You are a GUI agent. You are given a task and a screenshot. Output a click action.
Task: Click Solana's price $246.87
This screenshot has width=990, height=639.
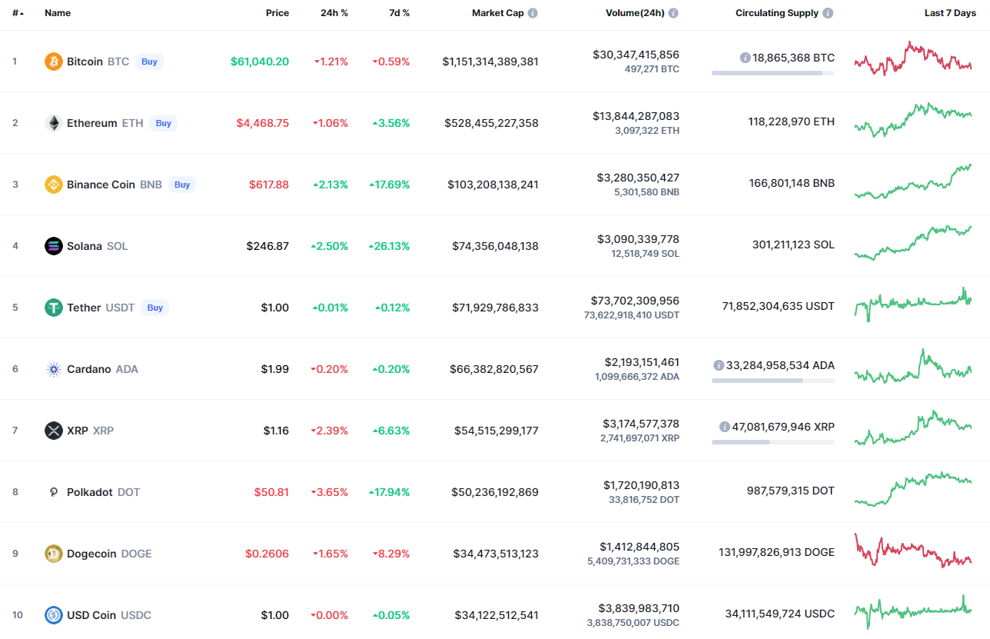(x=267, y=246)
